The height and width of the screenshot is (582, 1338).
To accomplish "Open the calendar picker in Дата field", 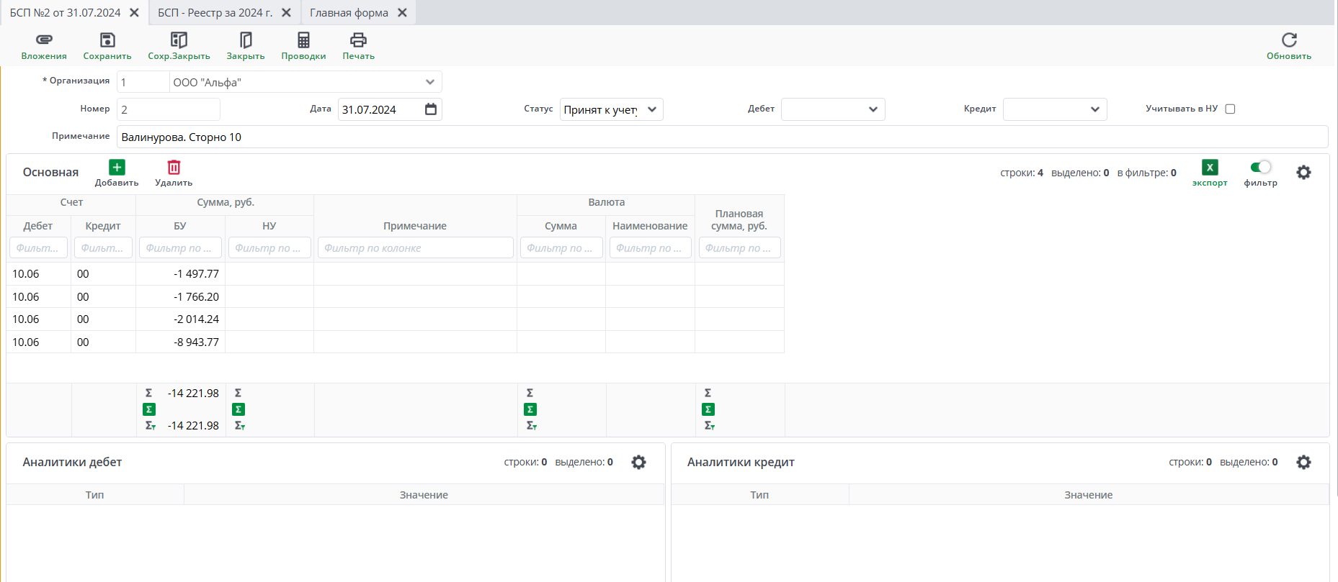I will coord(431,109).
